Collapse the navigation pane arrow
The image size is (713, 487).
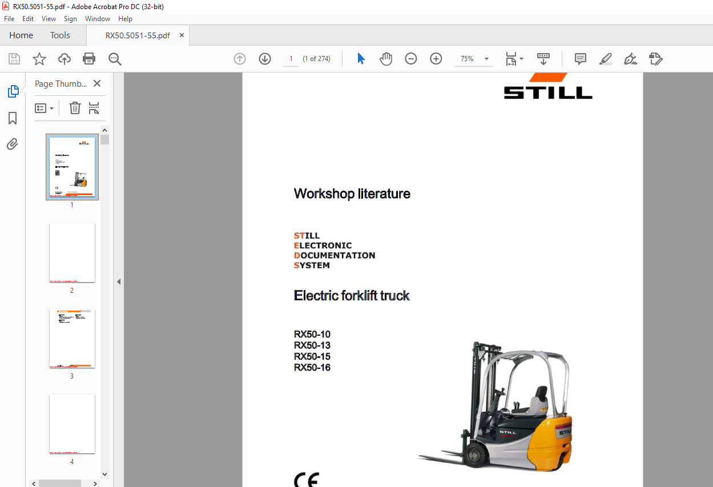pyautogui.click(x=119, y=281)
